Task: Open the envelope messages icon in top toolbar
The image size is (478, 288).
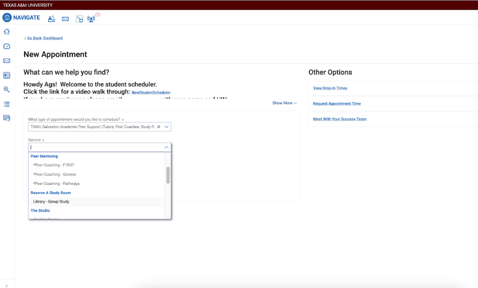Action: 65,19
